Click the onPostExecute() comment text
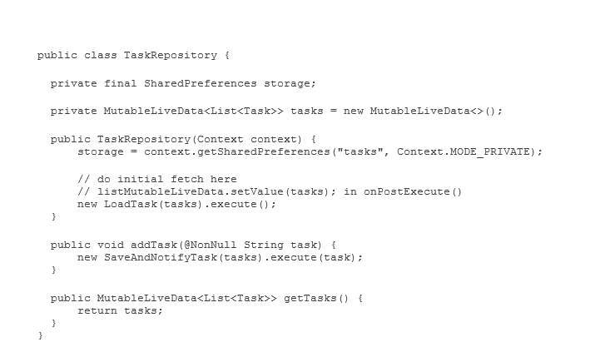595x357 pixels. (x=413, y=191)
